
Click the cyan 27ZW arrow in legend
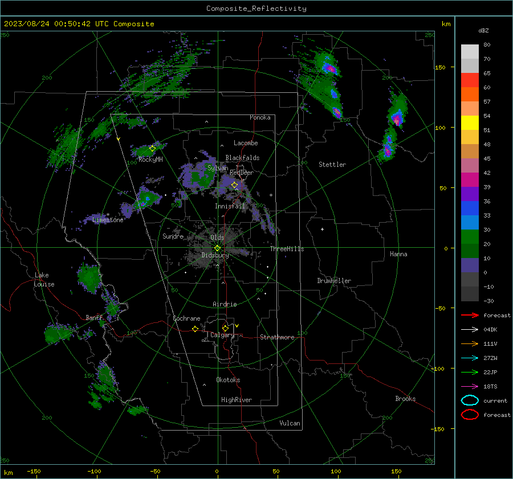[x=470, y=358]
